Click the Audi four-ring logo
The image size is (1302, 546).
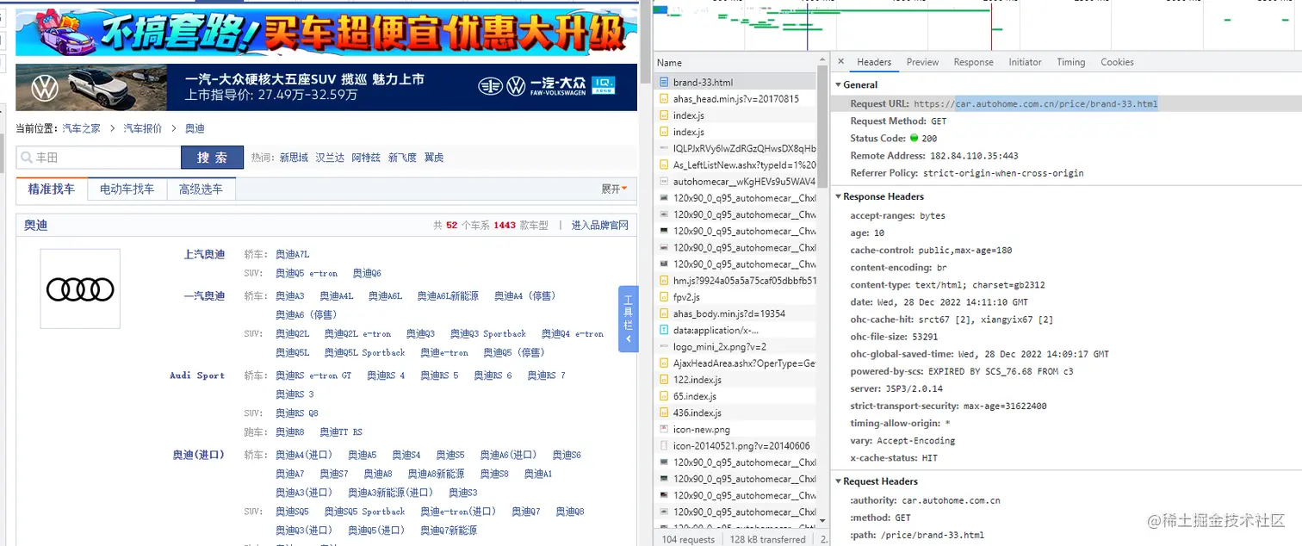click(80, 289)
